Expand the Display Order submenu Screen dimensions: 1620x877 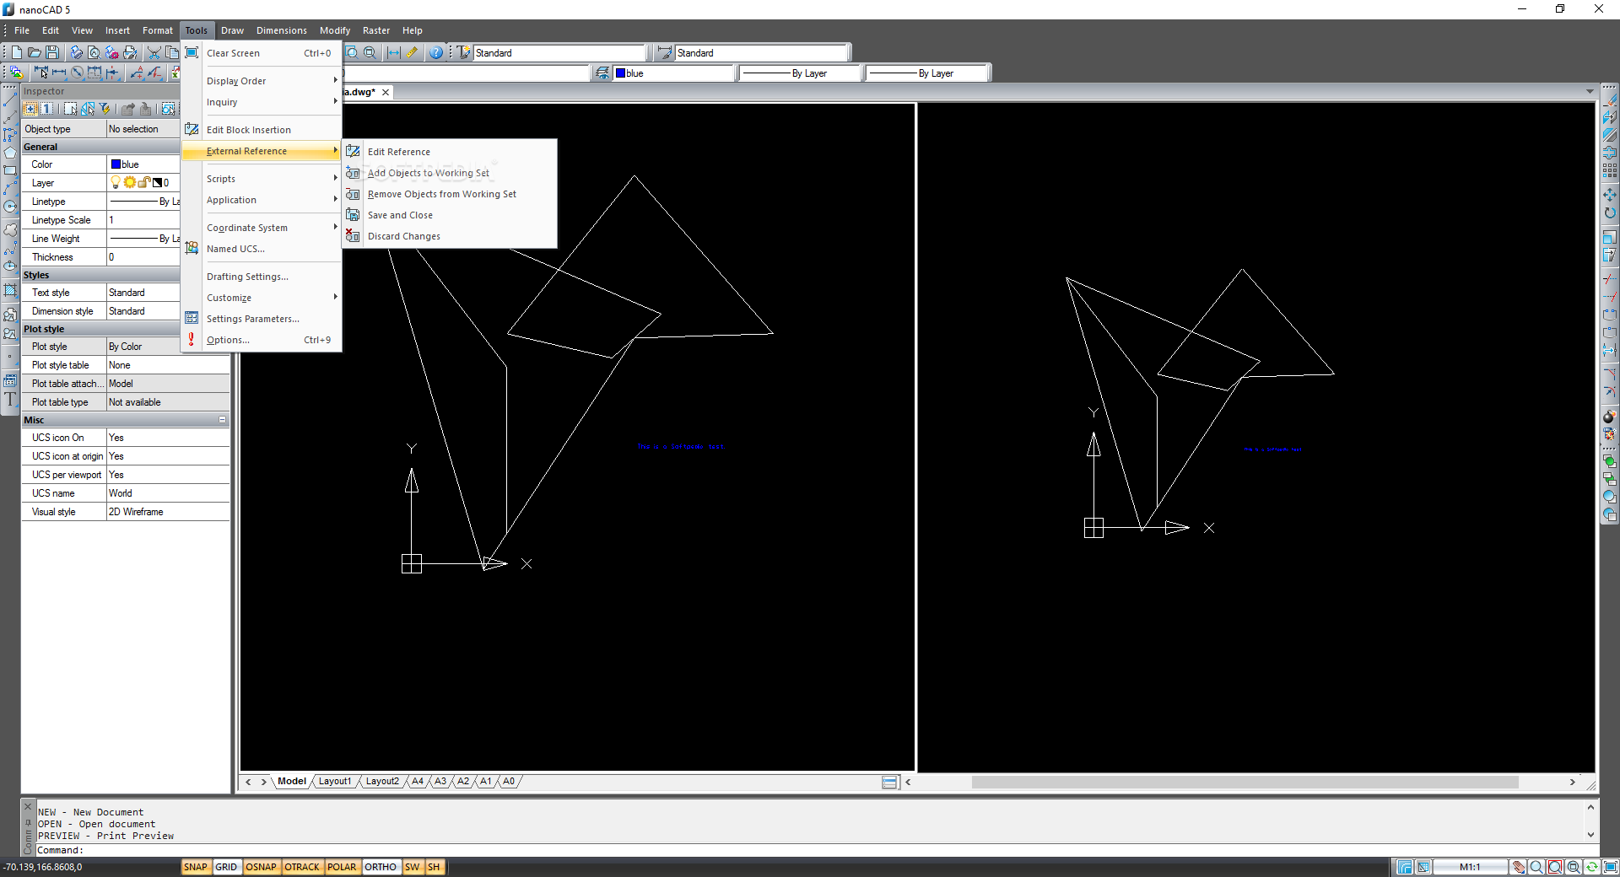pos(262,81)
